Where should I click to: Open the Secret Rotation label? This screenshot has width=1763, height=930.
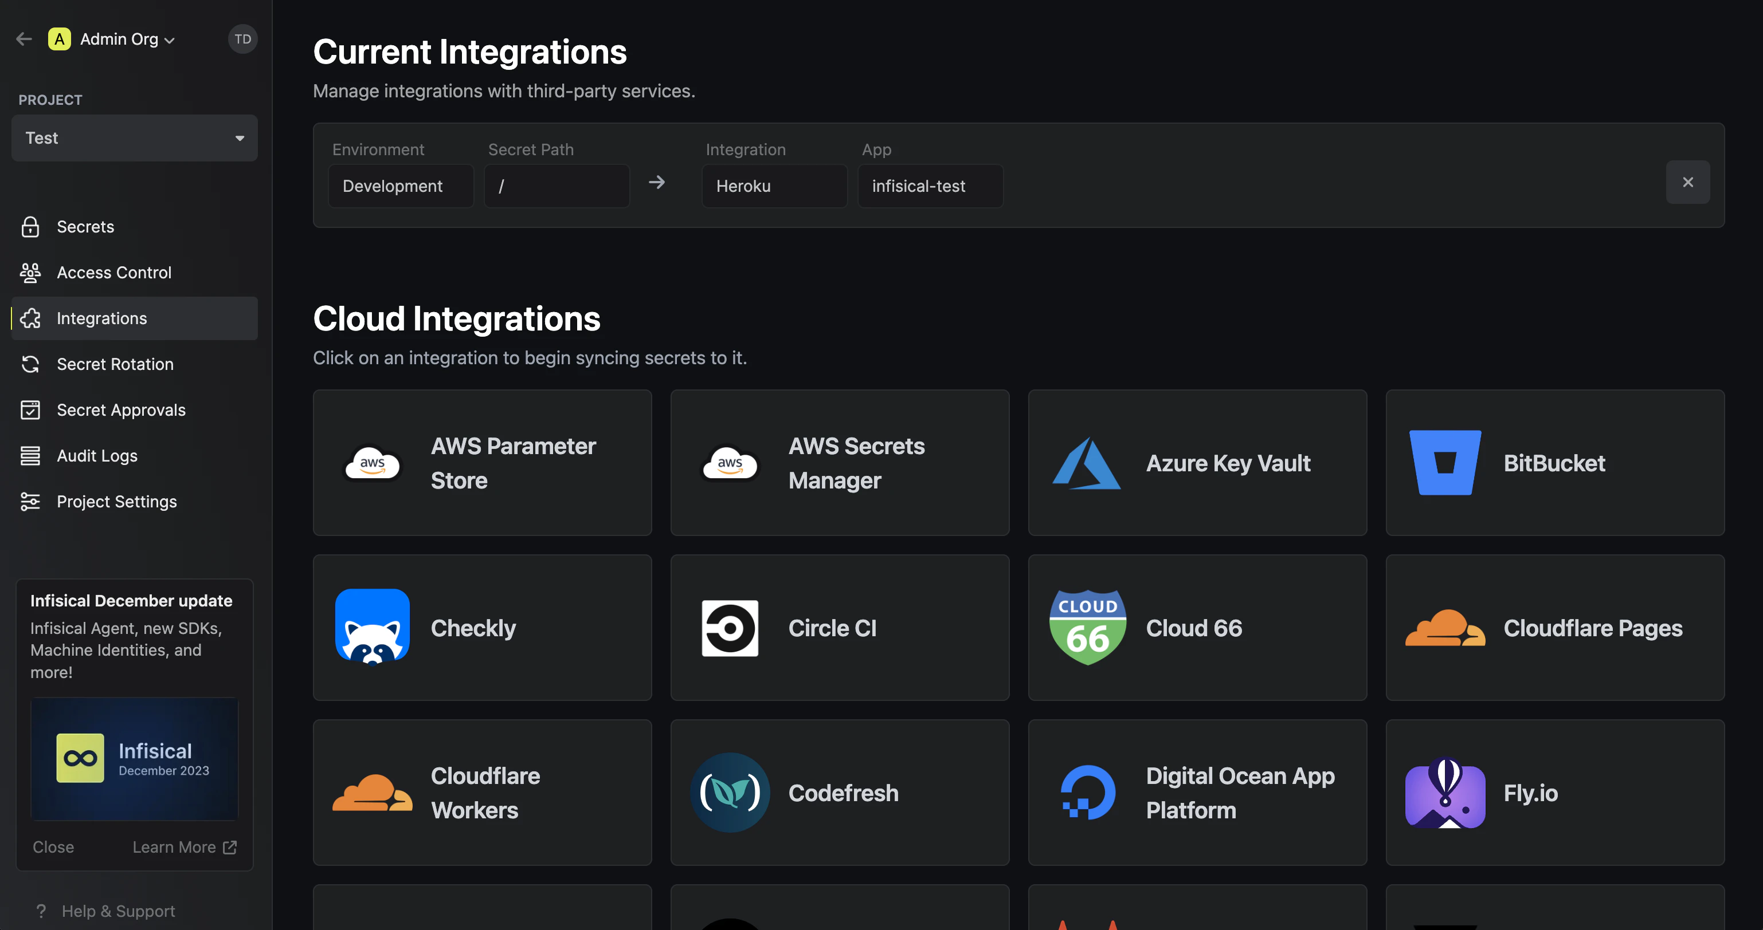point(115,364)
